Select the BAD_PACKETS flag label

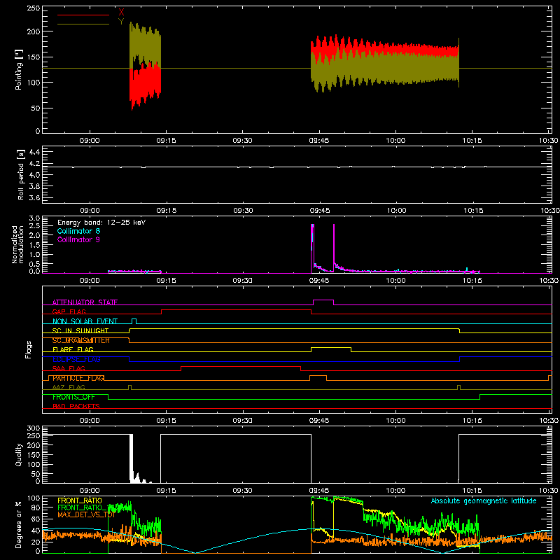pos(76,407)
